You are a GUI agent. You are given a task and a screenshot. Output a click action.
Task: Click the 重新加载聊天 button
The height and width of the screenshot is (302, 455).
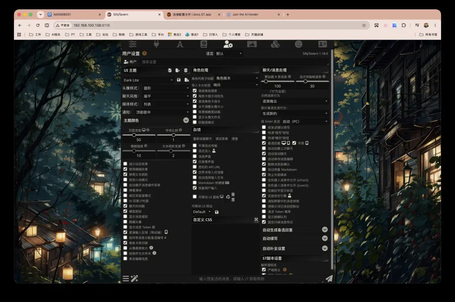[203, 139]
